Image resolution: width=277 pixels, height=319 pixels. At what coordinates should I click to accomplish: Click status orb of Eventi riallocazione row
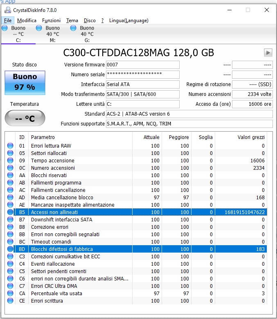(x=10, y=264)
